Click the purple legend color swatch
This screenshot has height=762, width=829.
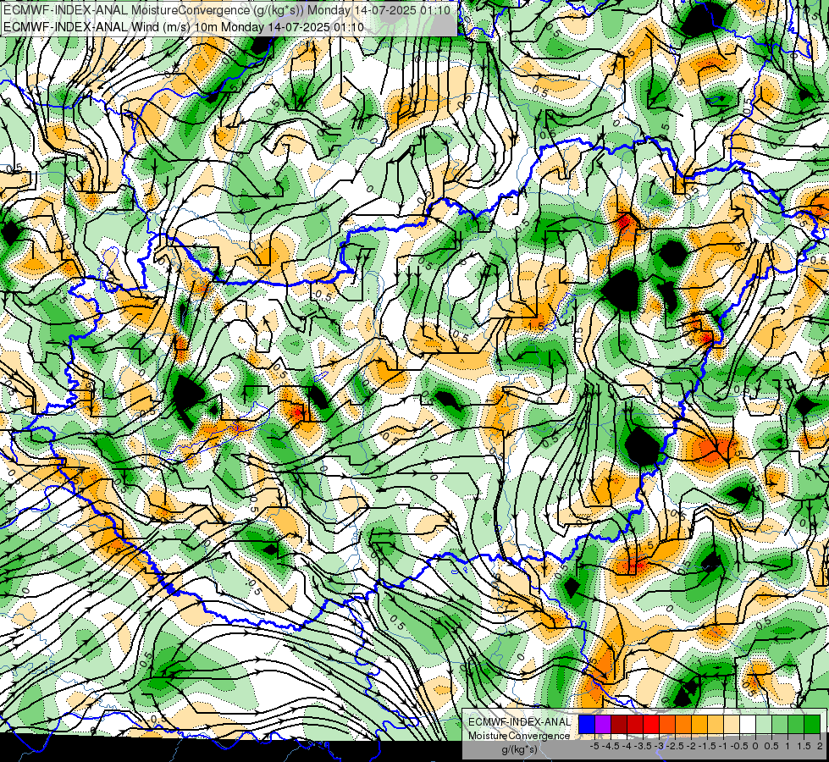[x=603, y=724]
